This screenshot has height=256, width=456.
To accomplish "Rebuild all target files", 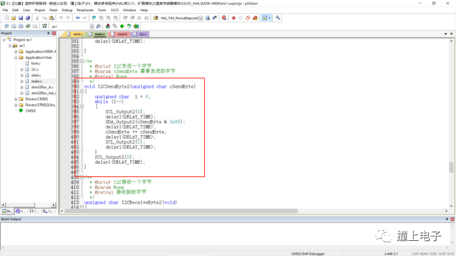I will point(21,26).
